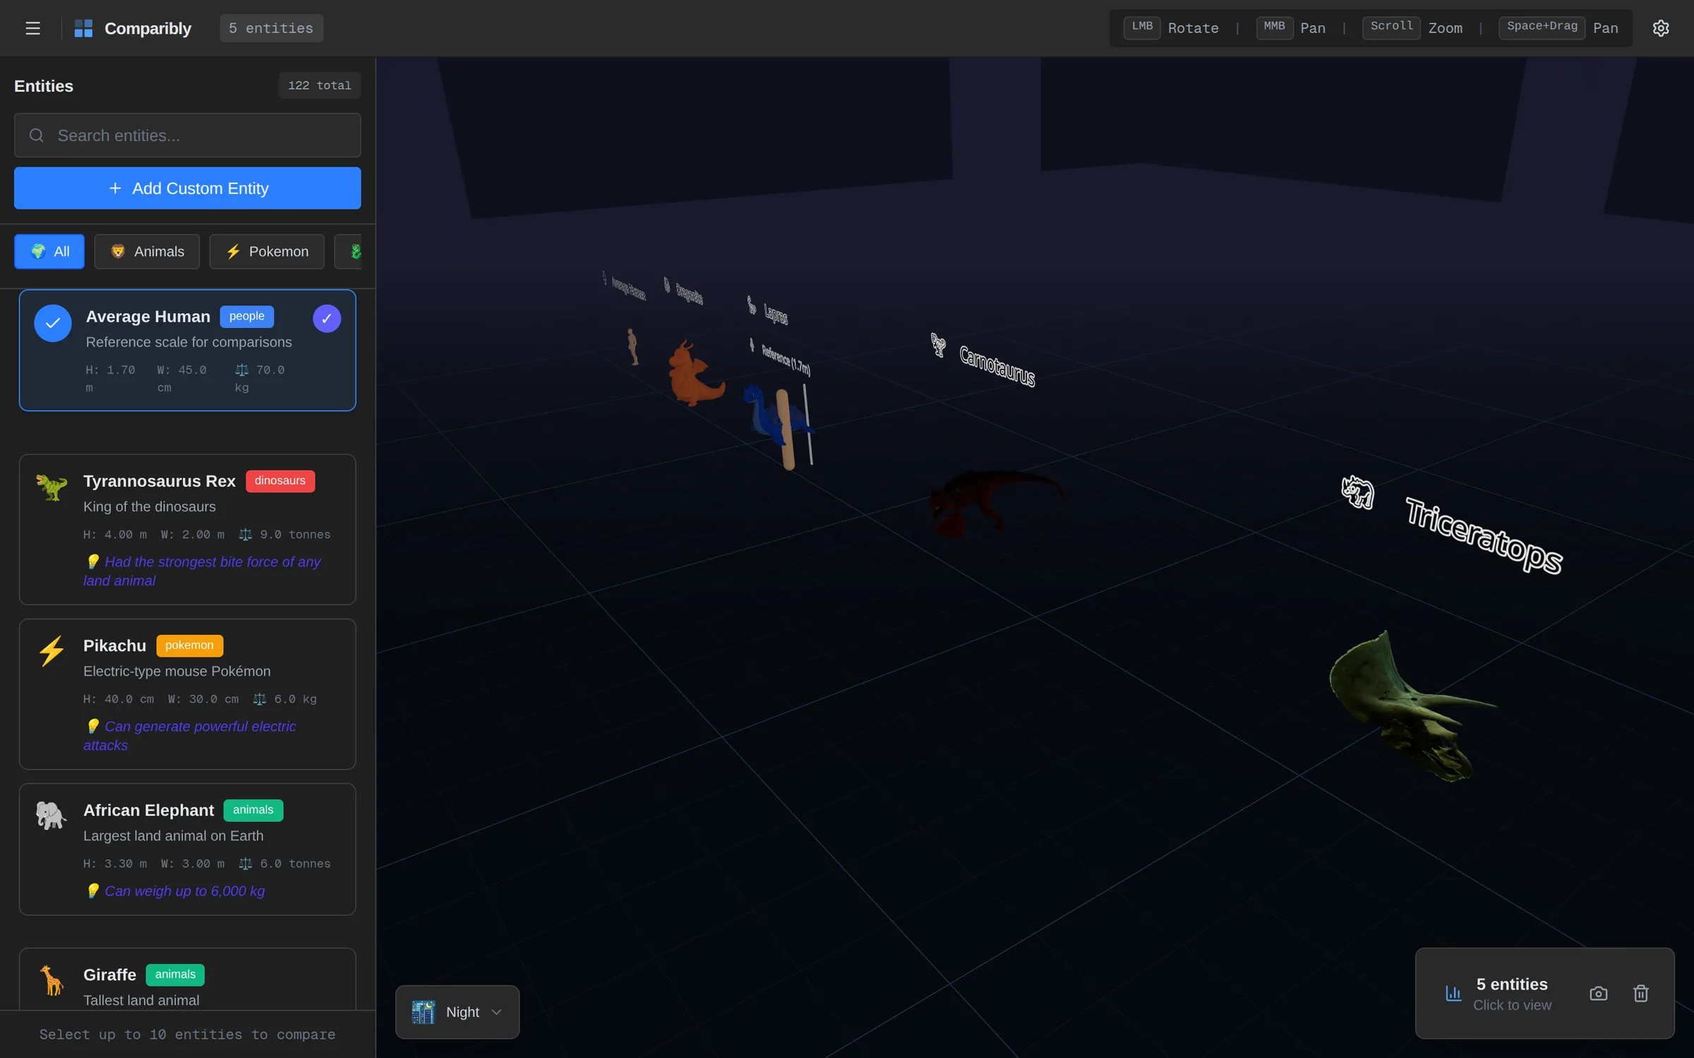The image size is (1694, 1058).
Task: Deselect Average Human with blue check circle
Action: coord(53,323)
